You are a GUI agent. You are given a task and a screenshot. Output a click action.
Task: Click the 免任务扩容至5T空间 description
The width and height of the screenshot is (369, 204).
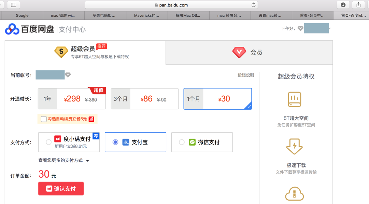(x=296, y=125)
